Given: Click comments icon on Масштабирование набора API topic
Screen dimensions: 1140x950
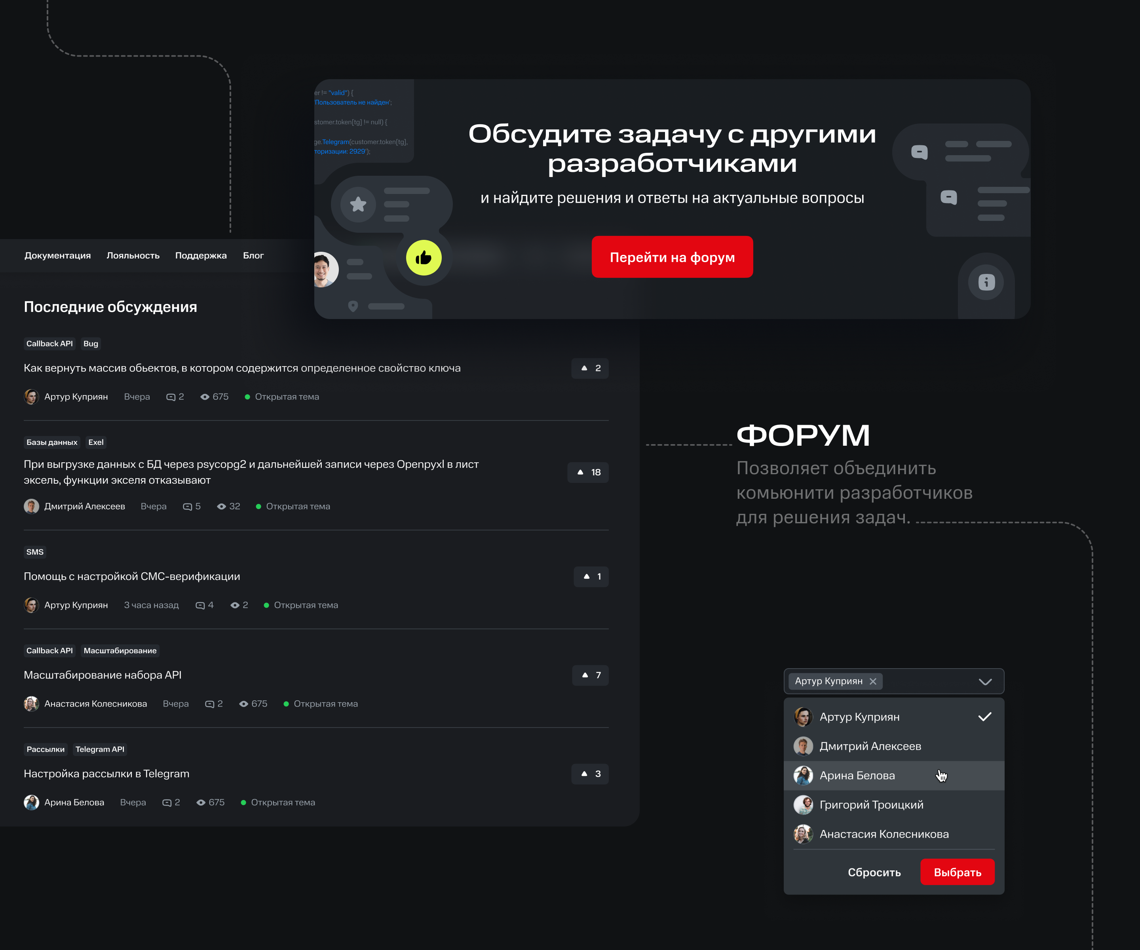Looking at the screenshot, I should 209,704.
